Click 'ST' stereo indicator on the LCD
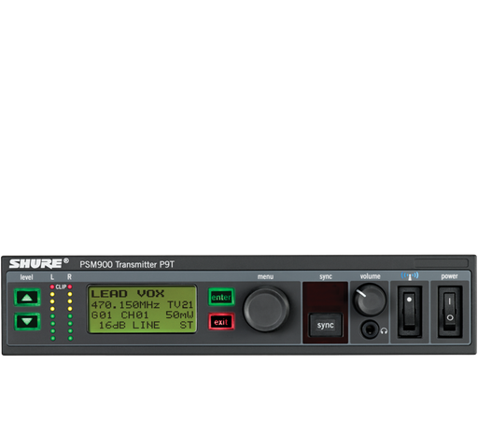The height and width of the screenshot is (434, 478). (187, 325)
